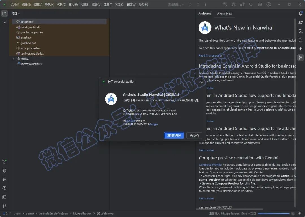This screenshot has width=305, height=217.
Task: Click the What's New panel horizontal scrollbar
Action: (x=229, y=209)
